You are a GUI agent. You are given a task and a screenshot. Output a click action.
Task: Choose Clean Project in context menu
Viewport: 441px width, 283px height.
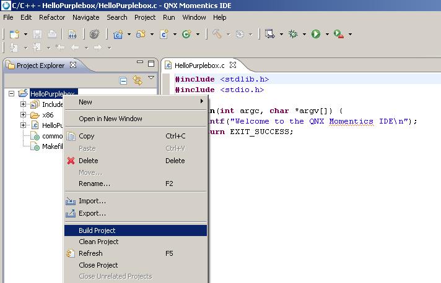136,242
